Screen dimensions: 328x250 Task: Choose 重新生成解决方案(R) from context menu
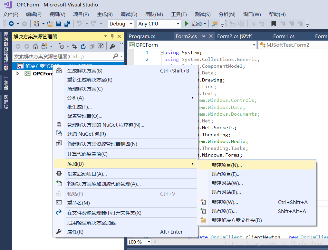[x=125, y=80]
